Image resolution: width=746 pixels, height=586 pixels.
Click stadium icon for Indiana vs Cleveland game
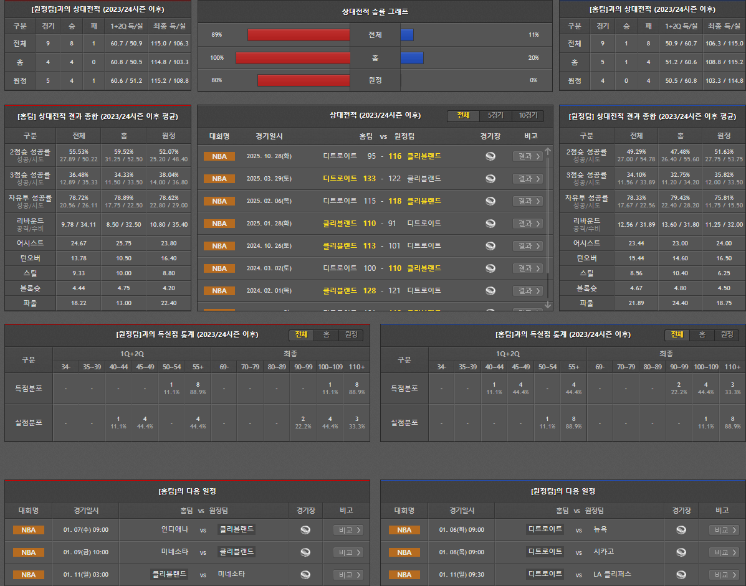tap(305, 530)
